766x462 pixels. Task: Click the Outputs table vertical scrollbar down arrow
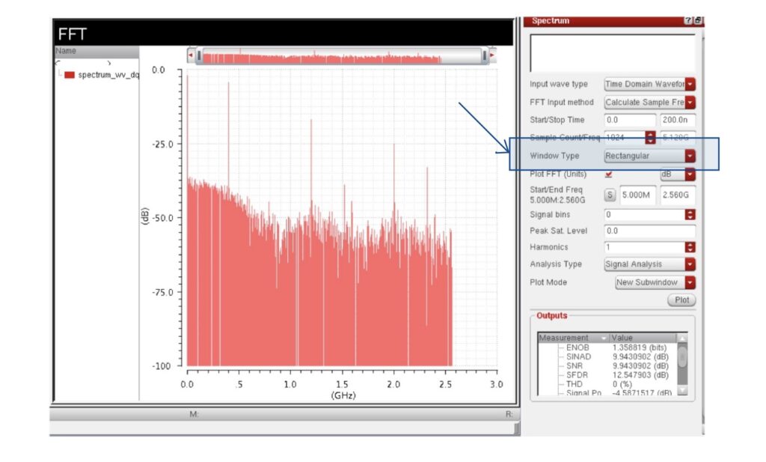[681, 391]
